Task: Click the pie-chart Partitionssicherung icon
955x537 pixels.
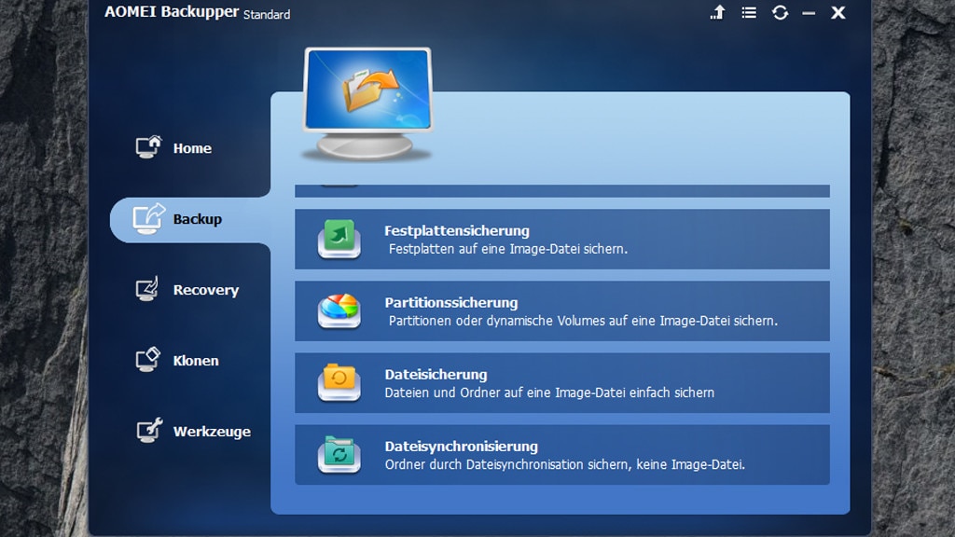Action: 339,310
